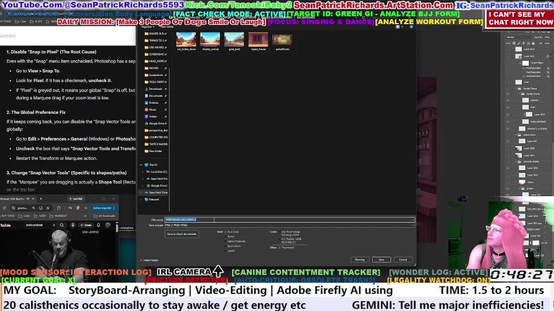Select the goal_post image file

(x=234, y=42)
